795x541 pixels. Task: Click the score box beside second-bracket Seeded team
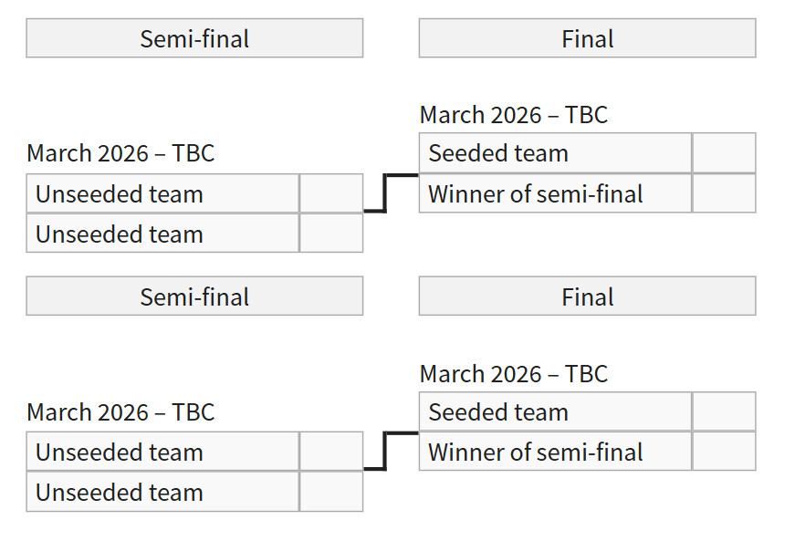(x=724, y=412)
